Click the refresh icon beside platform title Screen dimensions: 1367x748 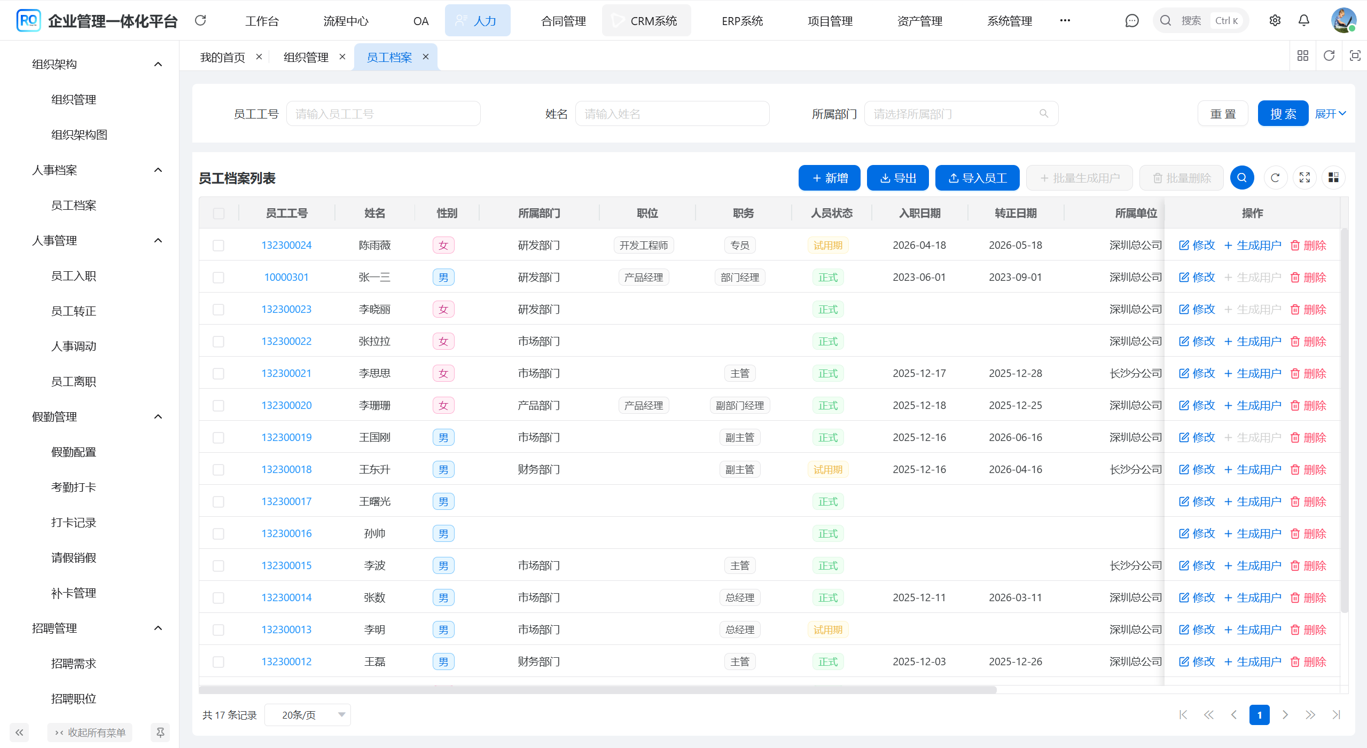click(200, 21)
